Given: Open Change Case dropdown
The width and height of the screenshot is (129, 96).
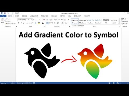Looking at the screenshot, I should click(40, 20).
